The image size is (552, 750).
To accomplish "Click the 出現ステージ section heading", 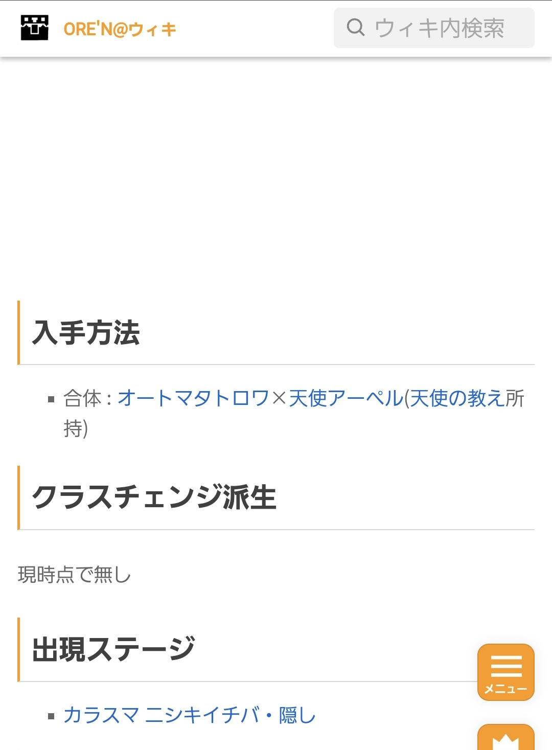I will (x=113, y=649).
